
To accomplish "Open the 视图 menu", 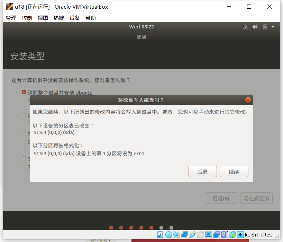I will (x=43, y=18).
